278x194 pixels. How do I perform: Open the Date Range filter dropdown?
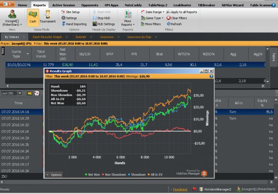[153, 12]
